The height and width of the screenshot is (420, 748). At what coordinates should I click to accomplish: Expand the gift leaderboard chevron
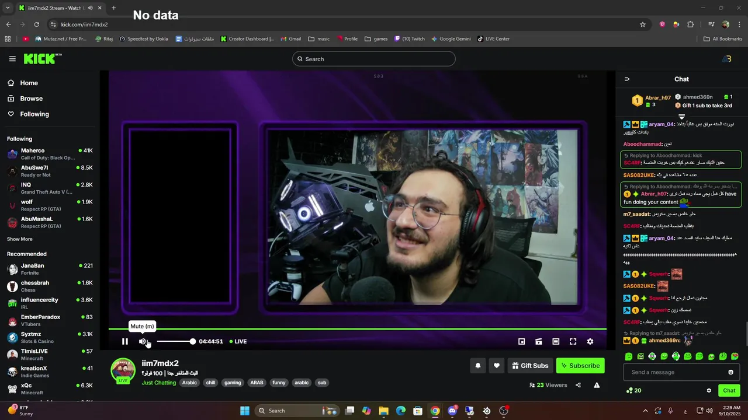(x=681, y=117)
